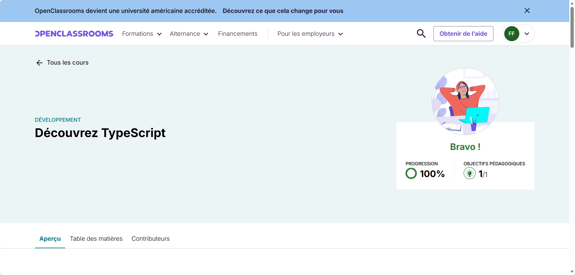Click the Découvrez TypeScript course title
575x275 pixels.
100,133
